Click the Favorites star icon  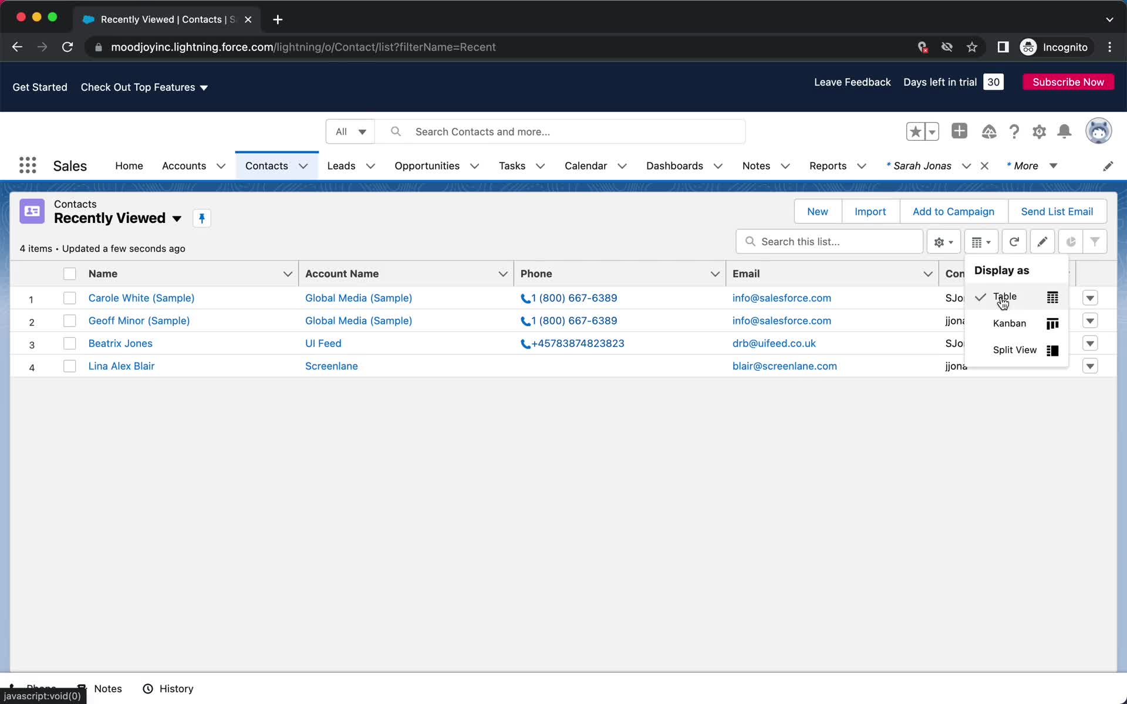tap(915, 131)
